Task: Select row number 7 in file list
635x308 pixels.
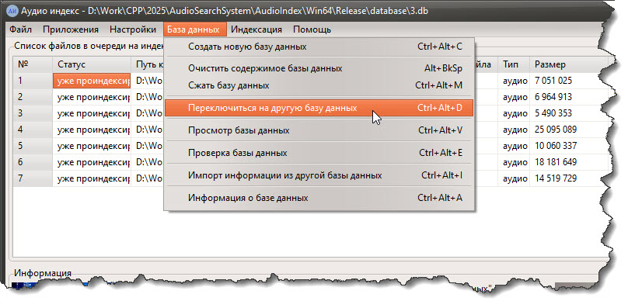Action: 33,178
